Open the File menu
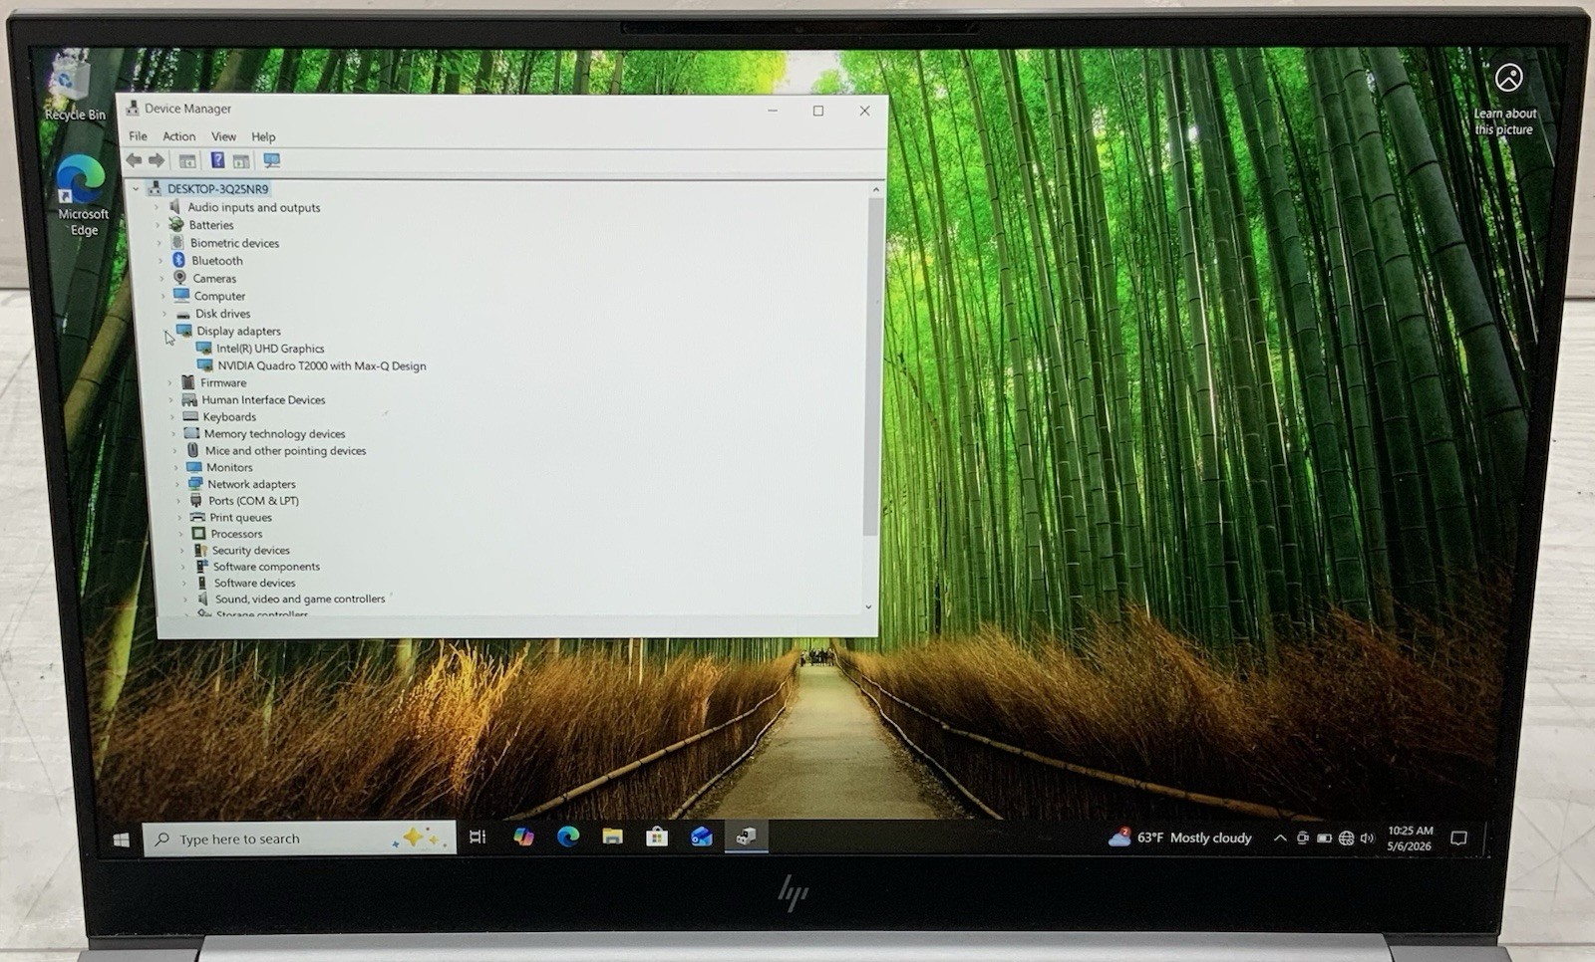The image size is (1595, 962). pos(138,135)
